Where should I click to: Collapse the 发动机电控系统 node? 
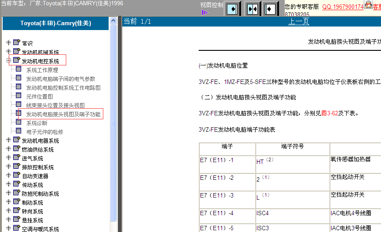(x=8, y=60)
